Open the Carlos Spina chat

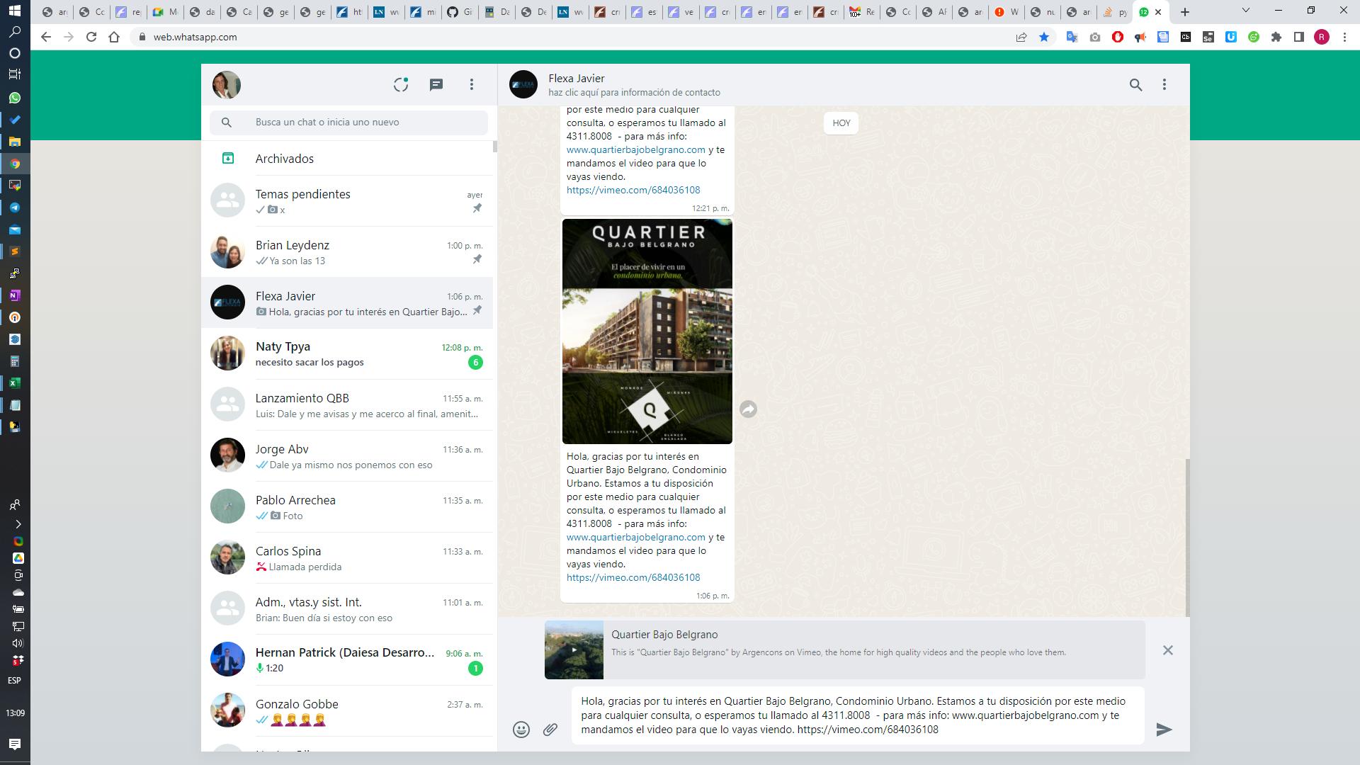347,558
